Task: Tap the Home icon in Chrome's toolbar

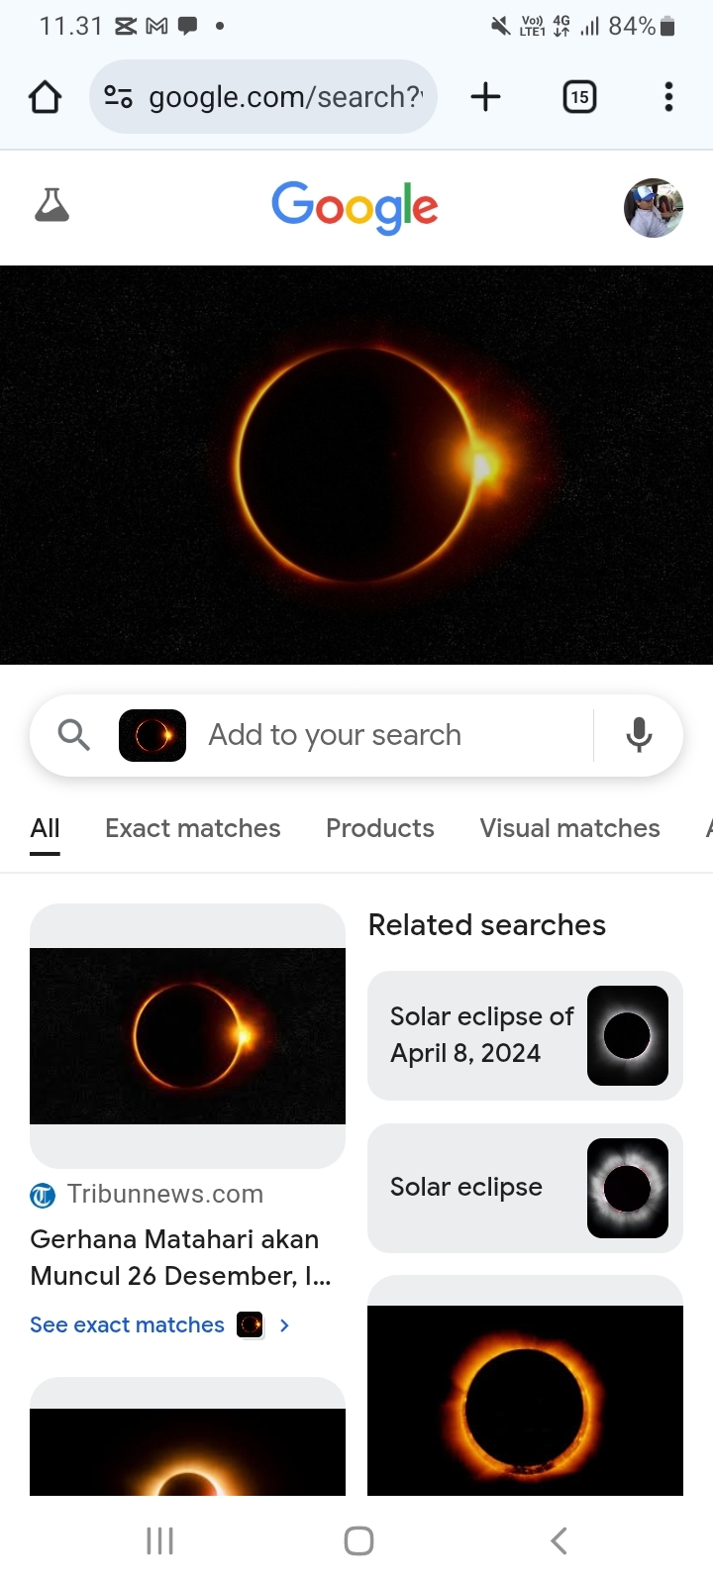Action: click(x=44, y=96)
